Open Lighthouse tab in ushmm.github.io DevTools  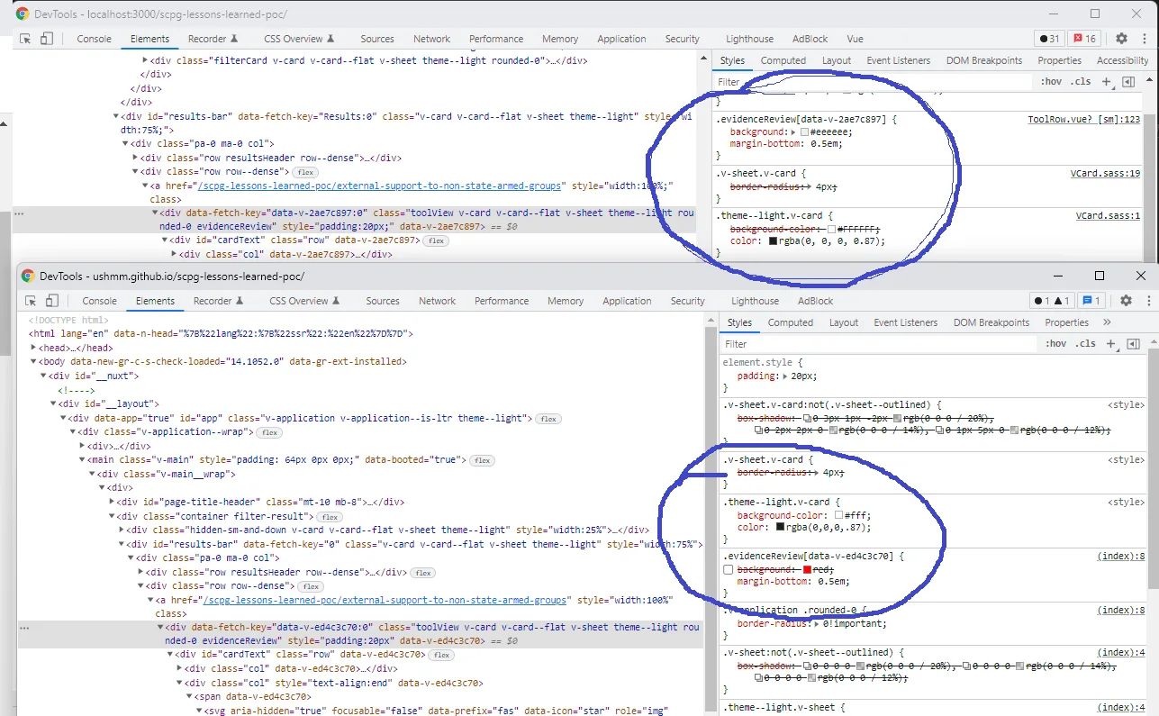click(x=755, y=301)
